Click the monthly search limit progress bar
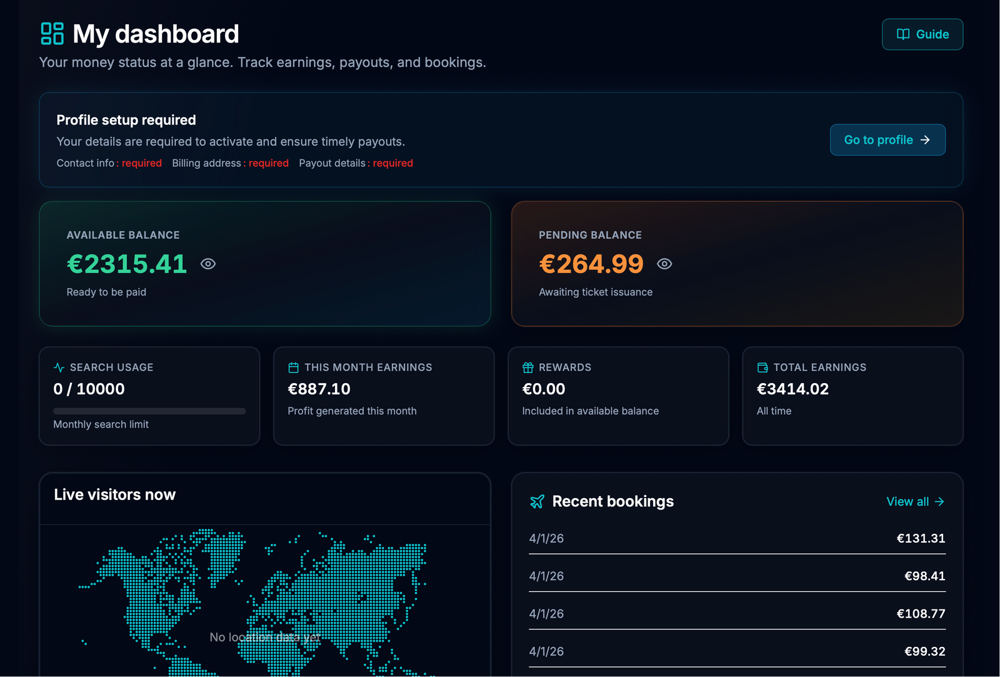 pos(149,411)
